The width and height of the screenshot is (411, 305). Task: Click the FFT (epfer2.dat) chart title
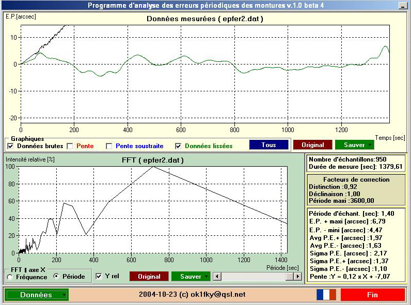(153, 160)
